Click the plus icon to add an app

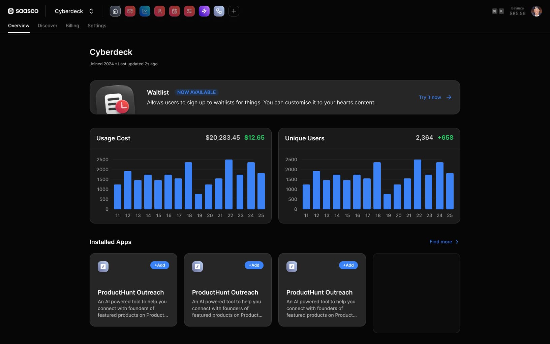pos(234,11)
